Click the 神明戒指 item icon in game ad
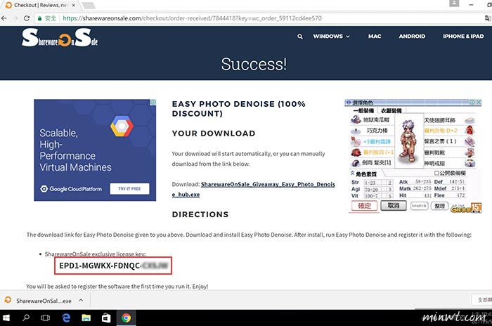 pos(470,163)
